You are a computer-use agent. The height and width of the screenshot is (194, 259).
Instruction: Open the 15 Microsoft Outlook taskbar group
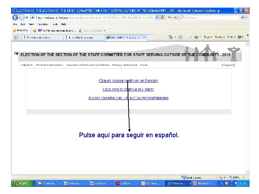tap(153, 183)
